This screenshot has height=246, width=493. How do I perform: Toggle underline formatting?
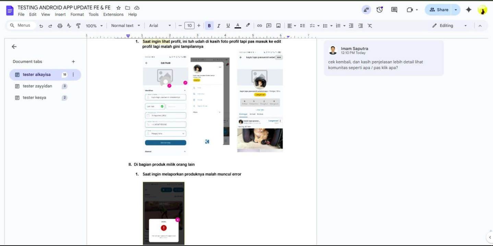tap(228, 26)
